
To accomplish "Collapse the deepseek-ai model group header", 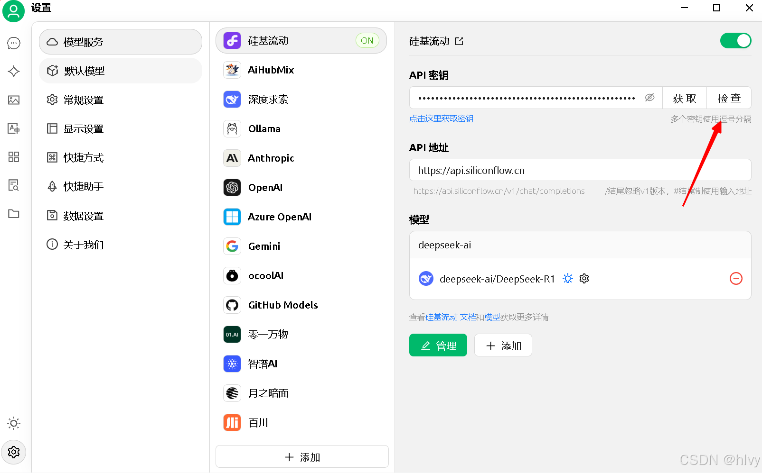I will pyautogui.click(x=580, y=245).
